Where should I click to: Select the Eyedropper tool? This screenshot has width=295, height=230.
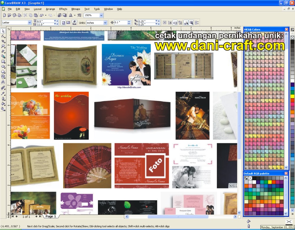pos(3,93)
